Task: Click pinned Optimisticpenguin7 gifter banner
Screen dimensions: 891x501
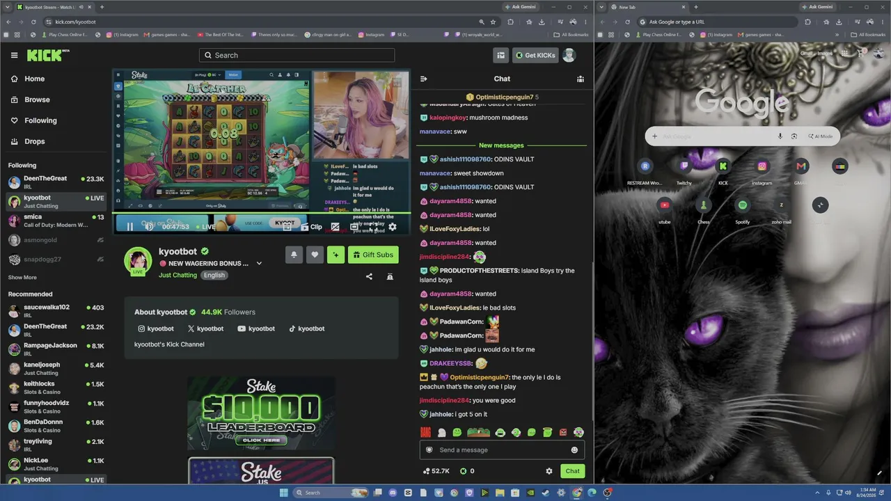Action: click(502, 97)
